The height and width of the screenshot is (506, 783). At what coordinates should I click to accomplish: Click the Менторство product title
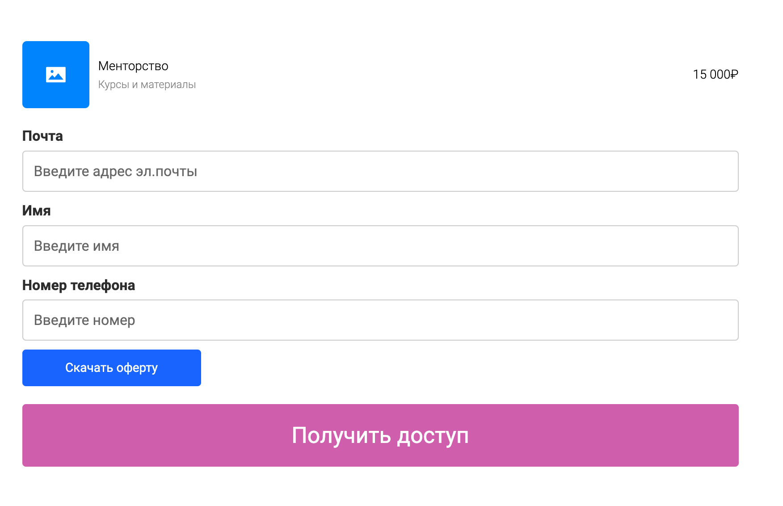(x=133, y=66)
